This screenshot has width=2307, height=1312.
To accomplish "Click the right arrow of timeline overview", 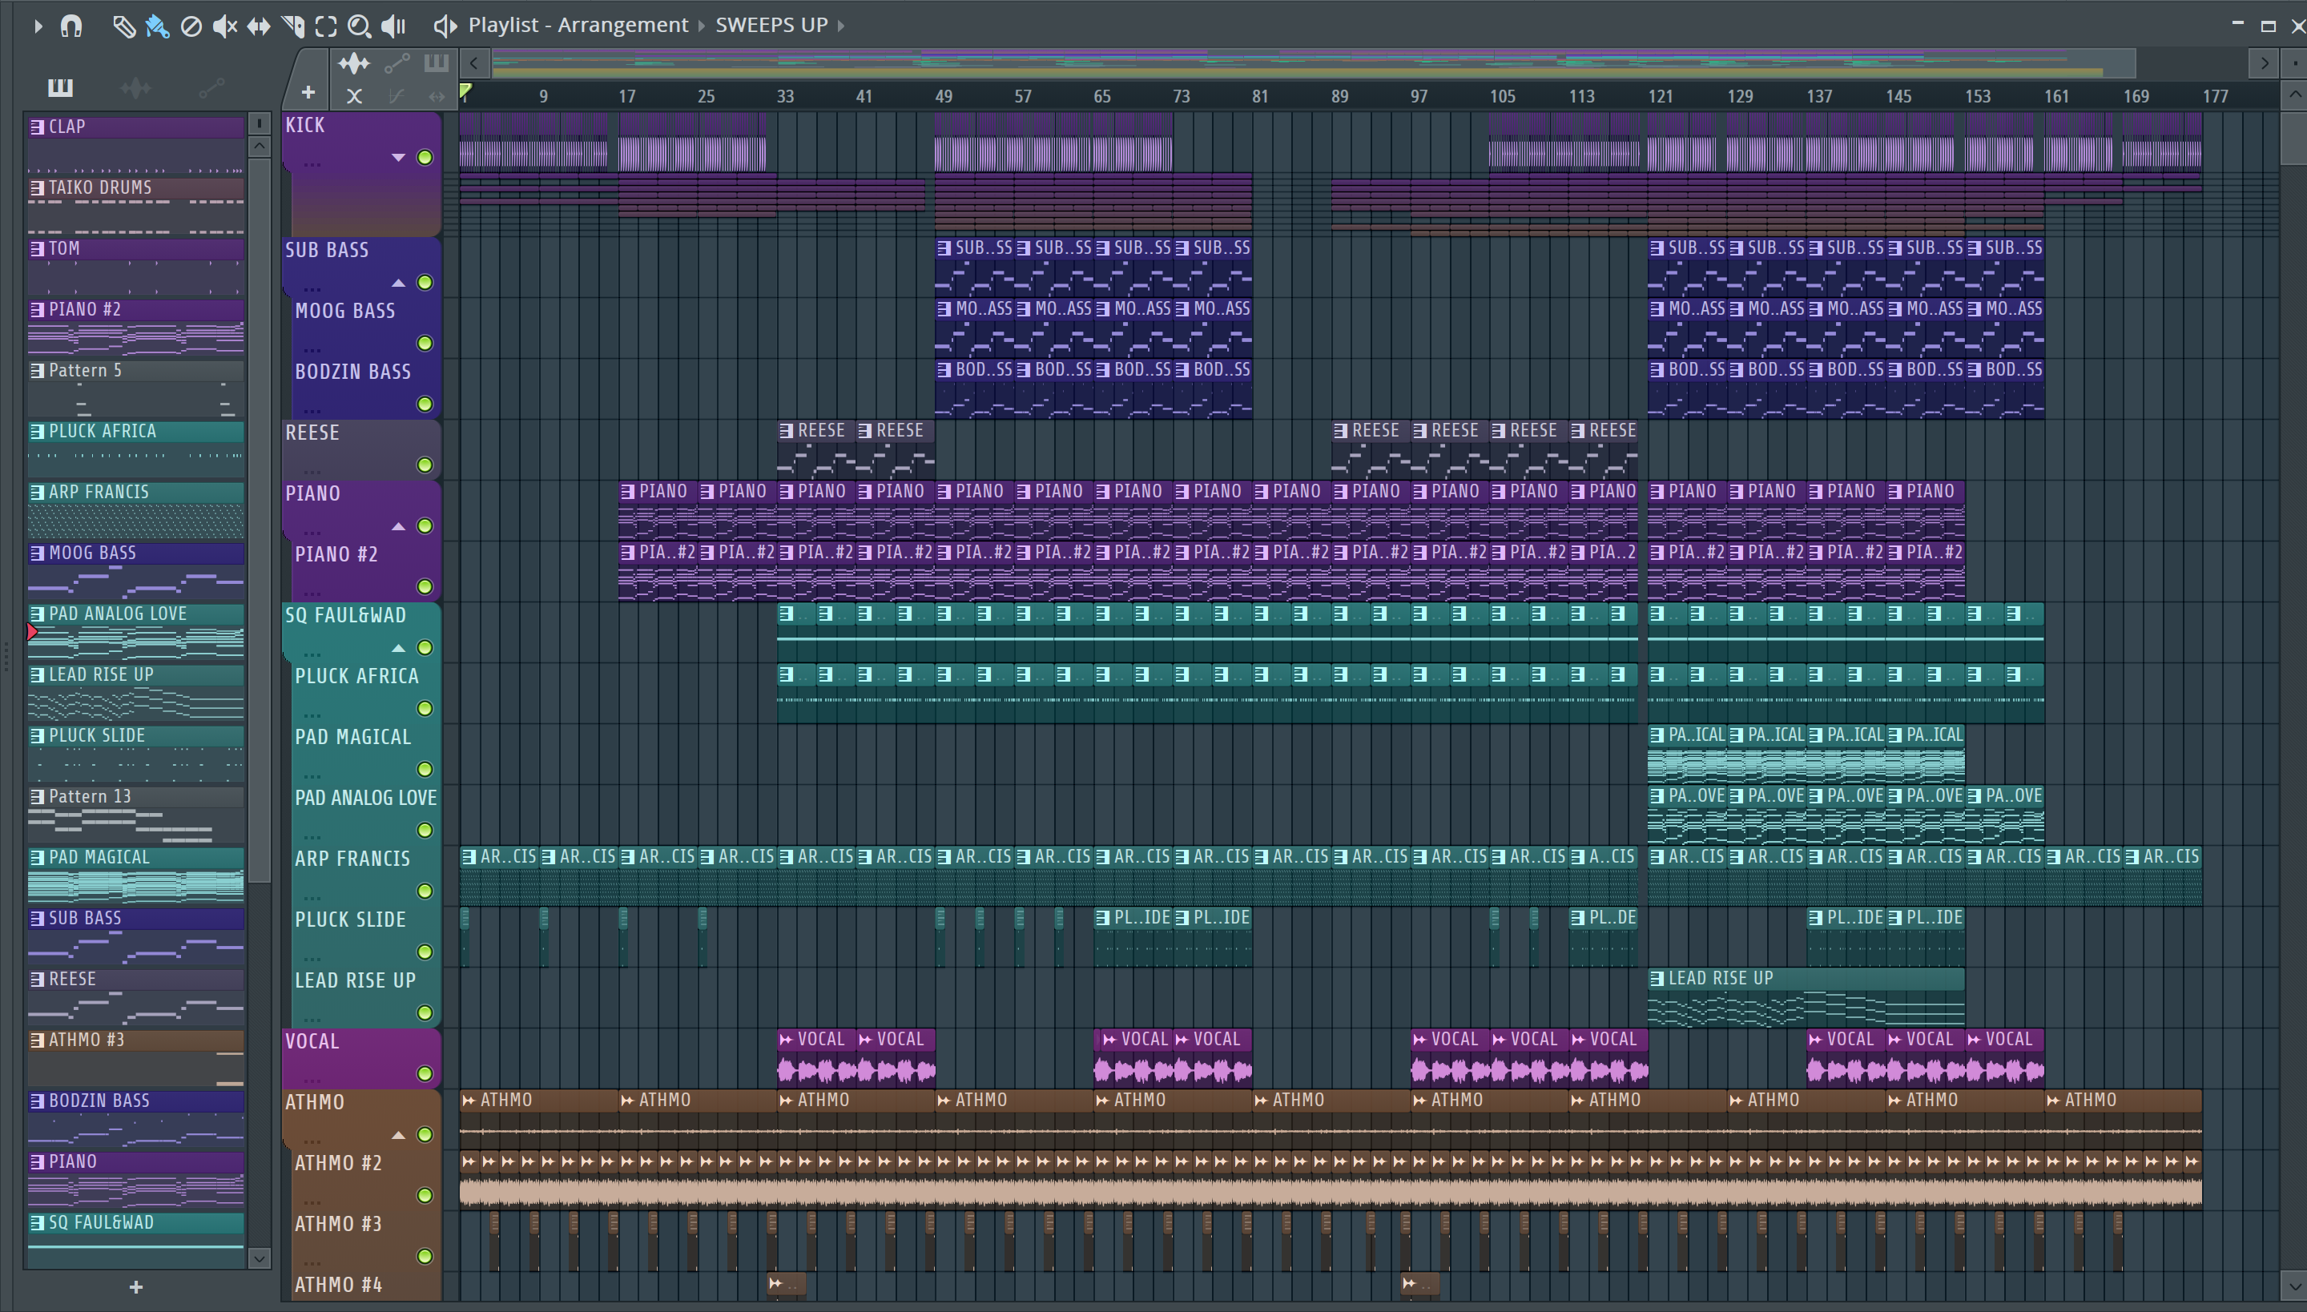I will coord(2263,63).
